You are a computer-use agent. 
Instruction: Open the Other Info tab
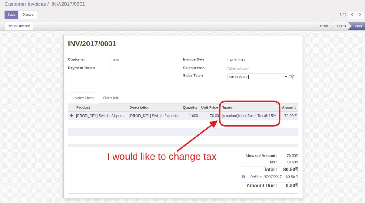tap(111, 98)
